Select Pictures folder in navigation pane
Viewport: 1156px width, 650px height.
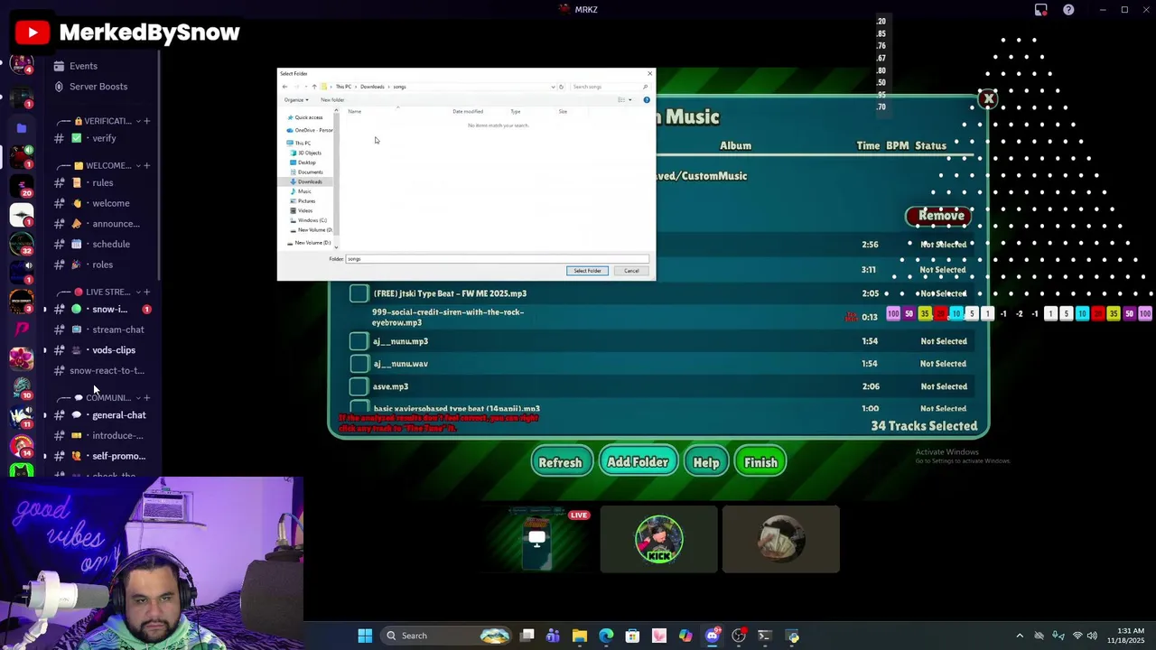pos(303,201)
